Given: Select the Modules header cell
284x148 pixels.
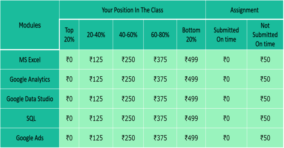Looking at the screenshot, I should (30, 25).
